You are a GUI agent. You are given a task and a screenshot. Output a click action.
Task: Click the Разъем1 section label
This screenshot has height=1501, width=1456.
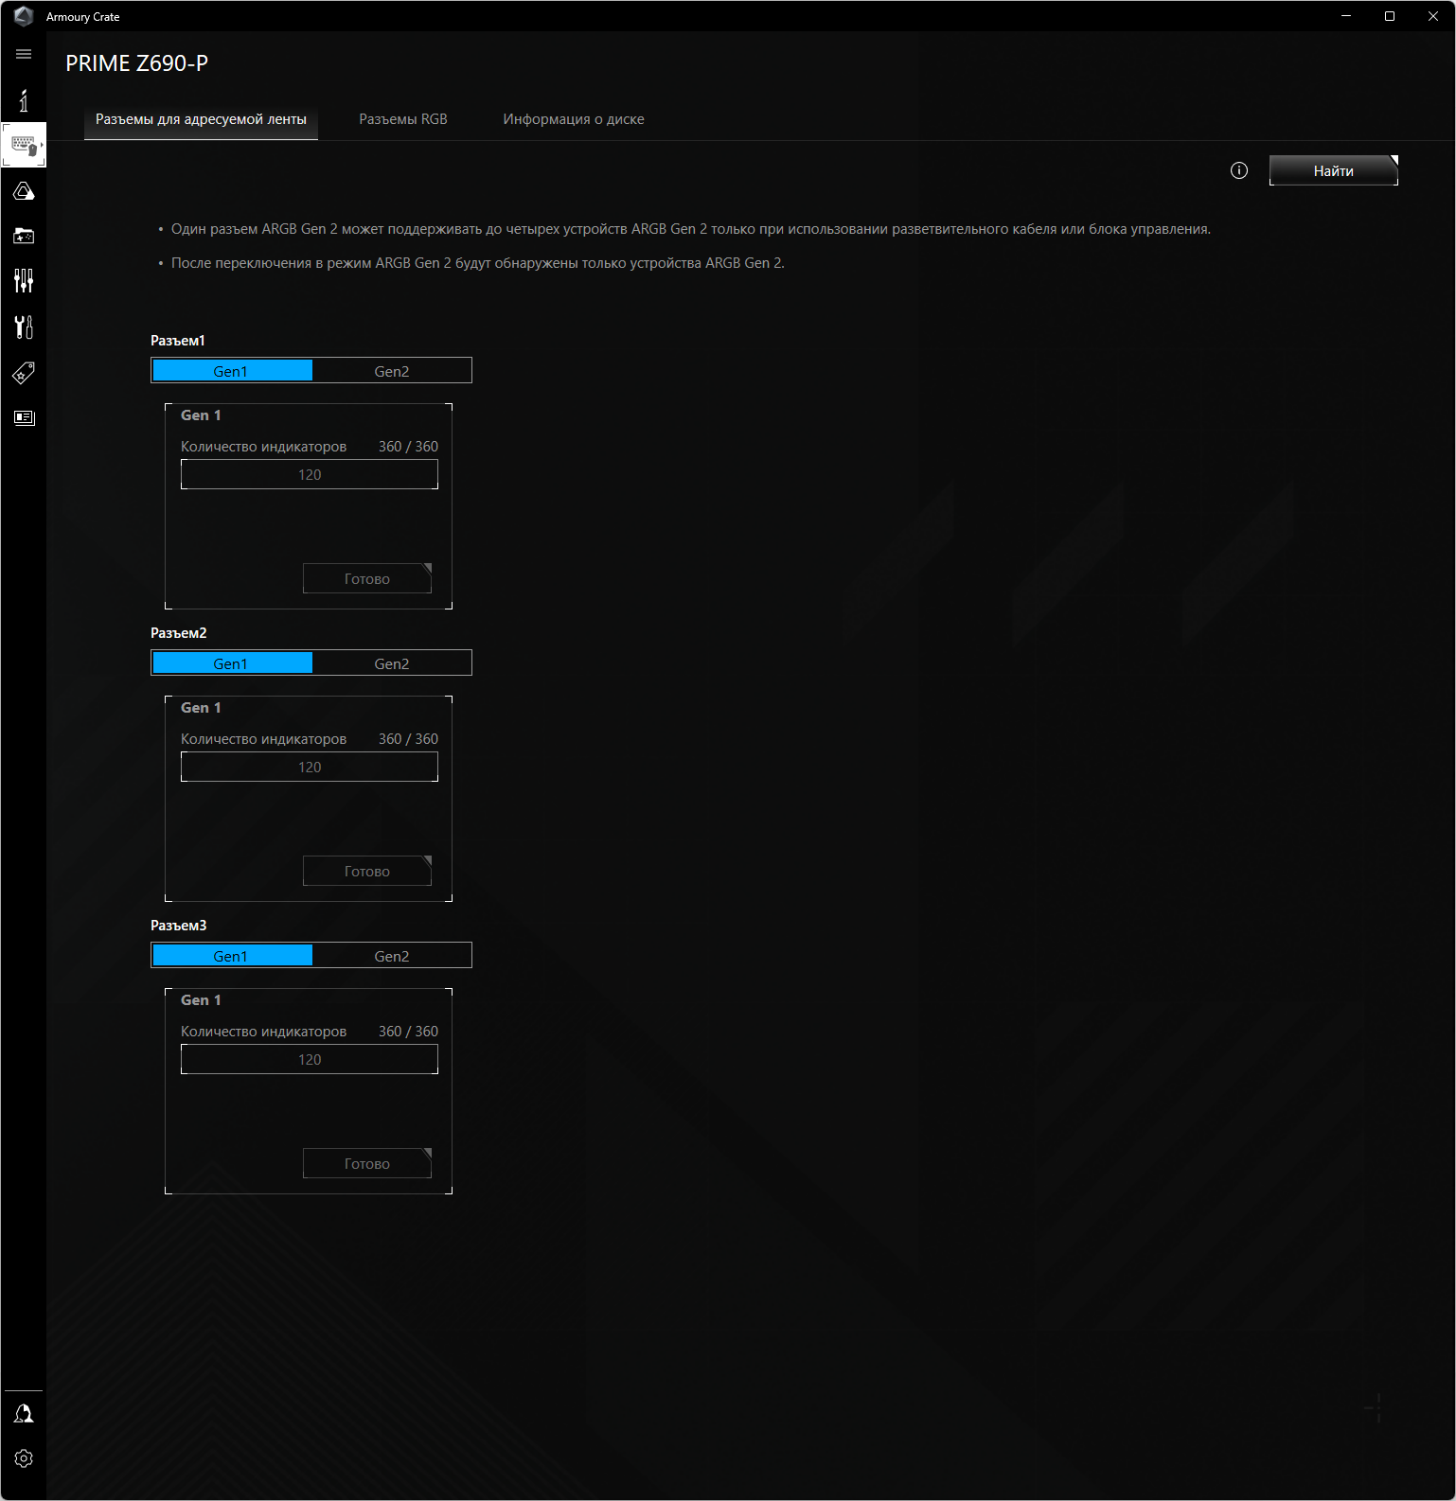click(178, 341)
